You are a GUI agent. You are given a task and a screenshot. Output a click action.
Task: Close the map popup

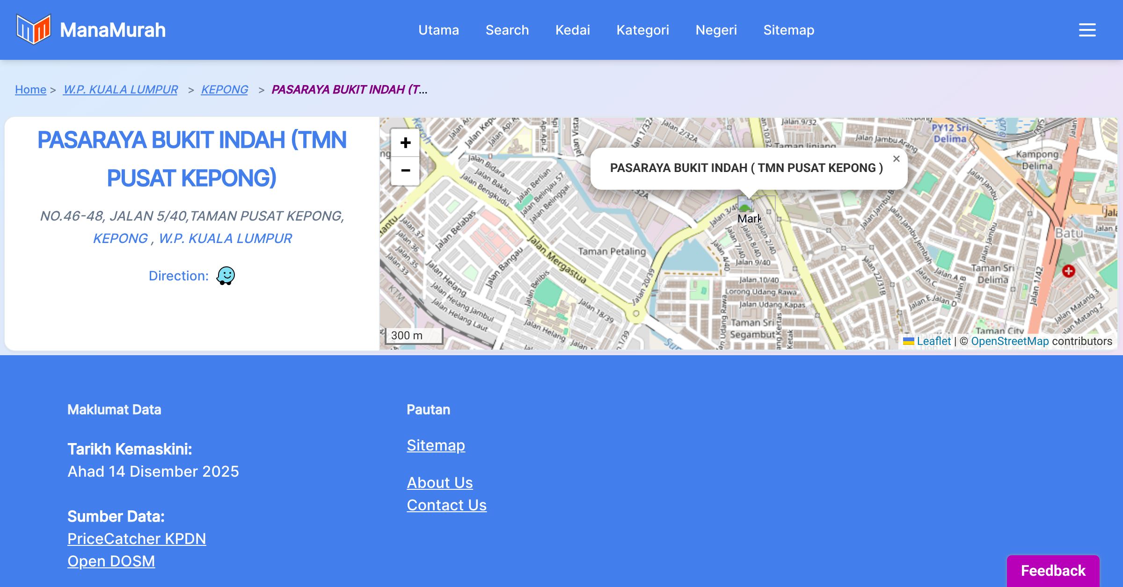(896, 159)
